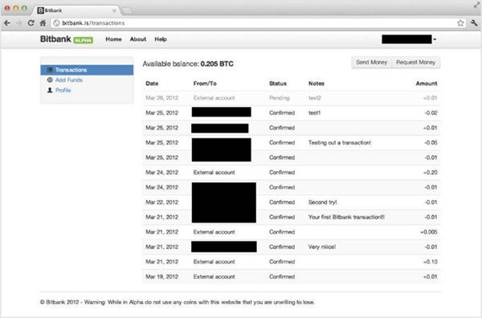This screenshot has height=318, width=482.
Task: Click the Status column header
Action: point(278,84)
